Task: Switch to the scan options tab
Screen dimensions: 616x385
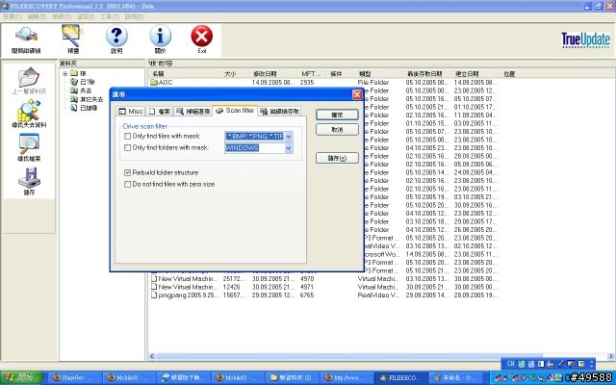Action: (192, 112)
